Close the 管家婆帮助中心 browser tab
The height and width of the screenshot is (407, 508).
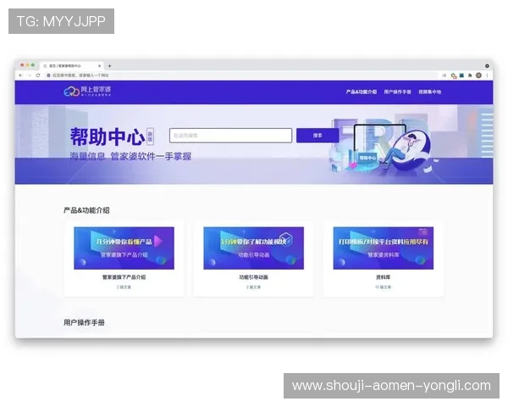[x=99, y=66]
